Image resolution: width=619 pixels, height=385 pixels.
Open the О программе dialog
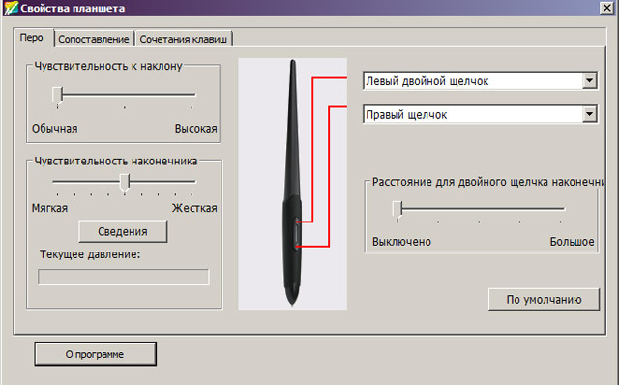pyautogui.click(x=95, y=354)
